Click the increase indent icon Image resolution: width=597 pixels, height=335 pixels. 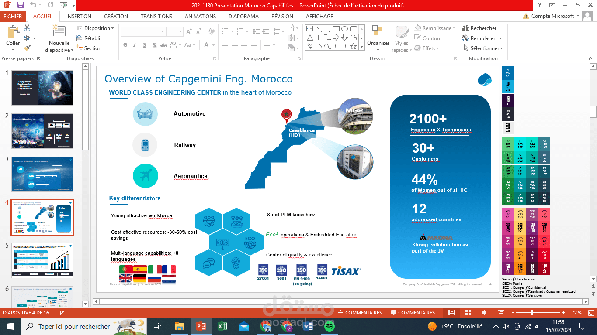click(266, 31)
